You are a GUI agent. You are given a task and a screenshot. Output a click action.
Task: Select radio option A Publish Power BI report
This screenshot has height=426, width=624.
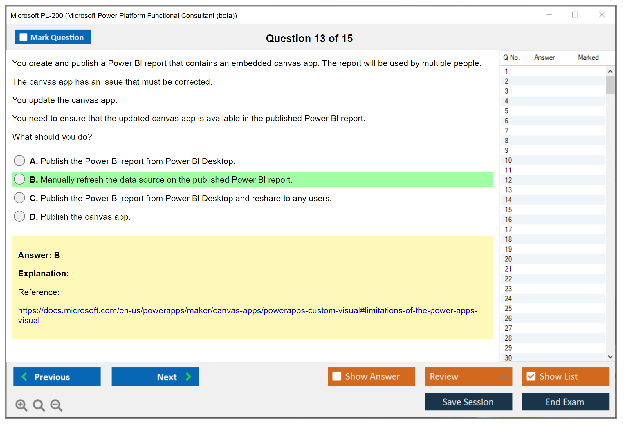pos(19,161)
